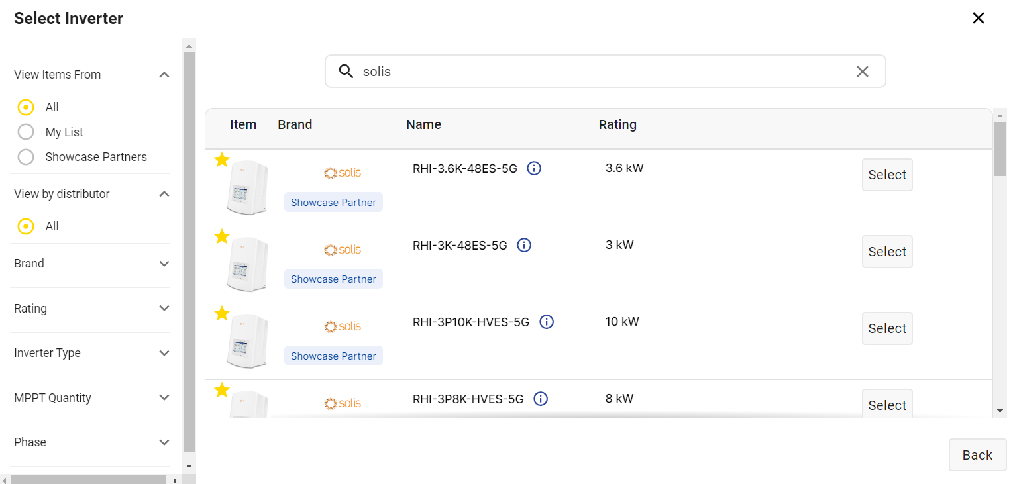Click the results list scroll down arrow
This screenshot has height=484, width=1011.
[1000, 411]
